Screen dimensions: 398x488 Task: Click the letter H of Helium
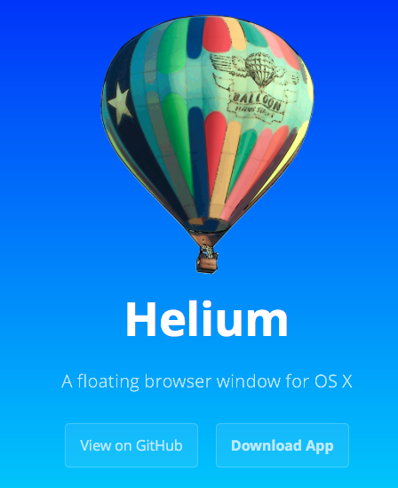[140, 319]
